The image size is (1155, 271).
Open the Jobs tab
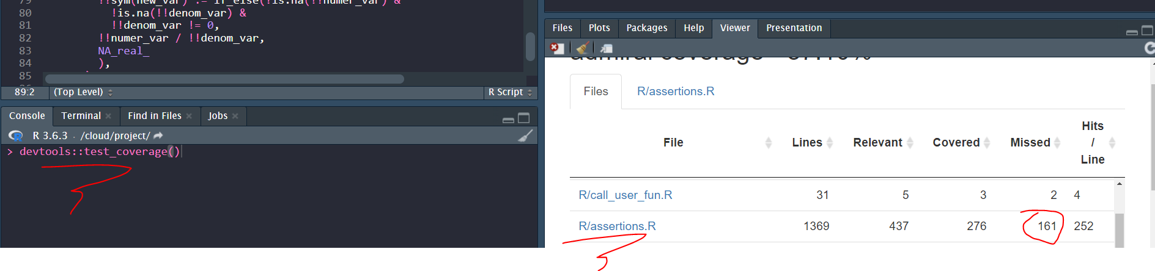(218, 116)
